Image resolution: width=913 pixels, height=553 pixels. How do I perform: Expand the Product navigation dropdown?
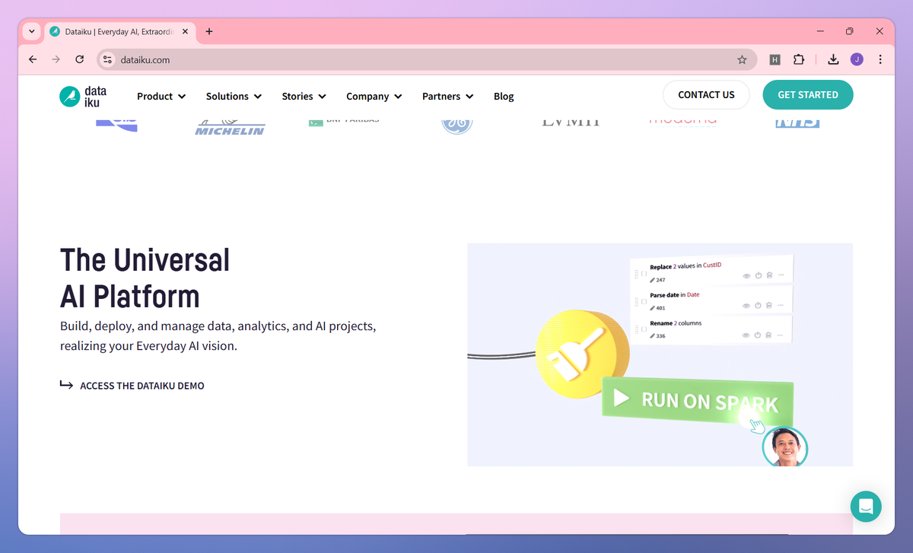(161, 96)
